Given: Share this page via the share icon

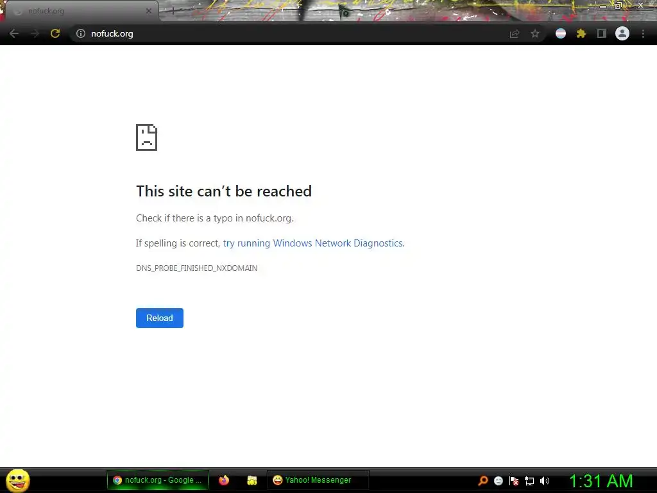Looking at the screenshot, I should coord(515,34).
